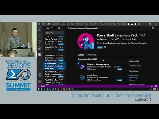
Task: Open the Selection menu
Action: (55, 24)
